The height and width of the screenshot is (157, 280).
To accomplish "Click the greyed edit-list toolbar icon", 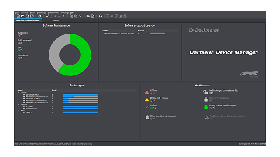I will pyautogui.click(x=116, y=16).
